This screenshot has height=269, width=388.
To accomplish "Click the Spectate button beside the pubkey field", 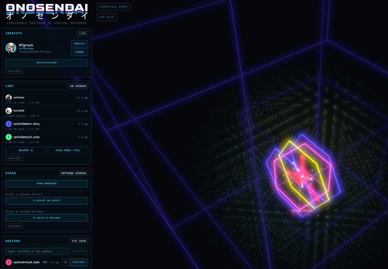I will pos(79,251).
